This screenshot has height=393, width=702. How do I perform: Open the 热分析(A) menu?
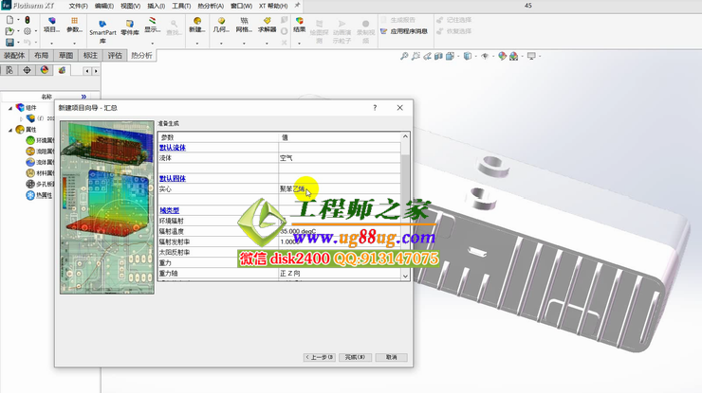point(211,6)
